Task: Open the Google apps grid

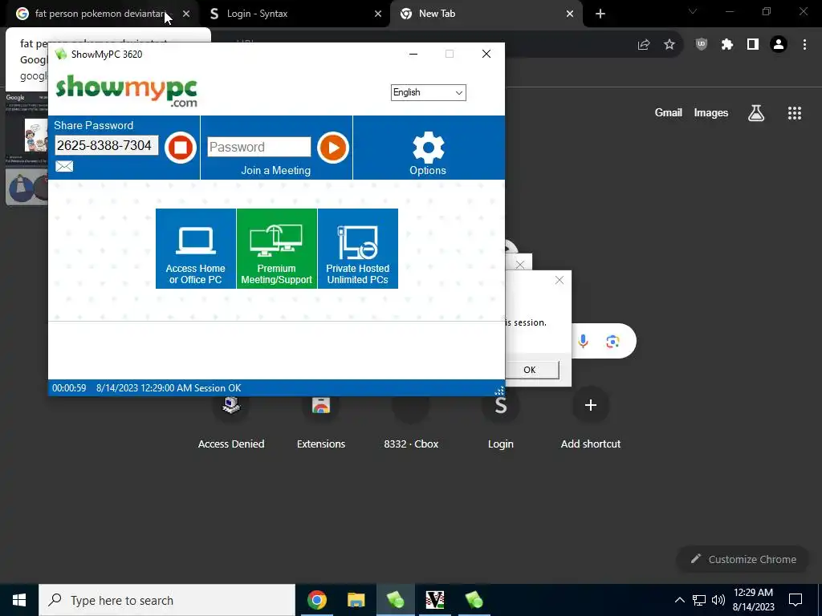Action: tap(795, 112)
